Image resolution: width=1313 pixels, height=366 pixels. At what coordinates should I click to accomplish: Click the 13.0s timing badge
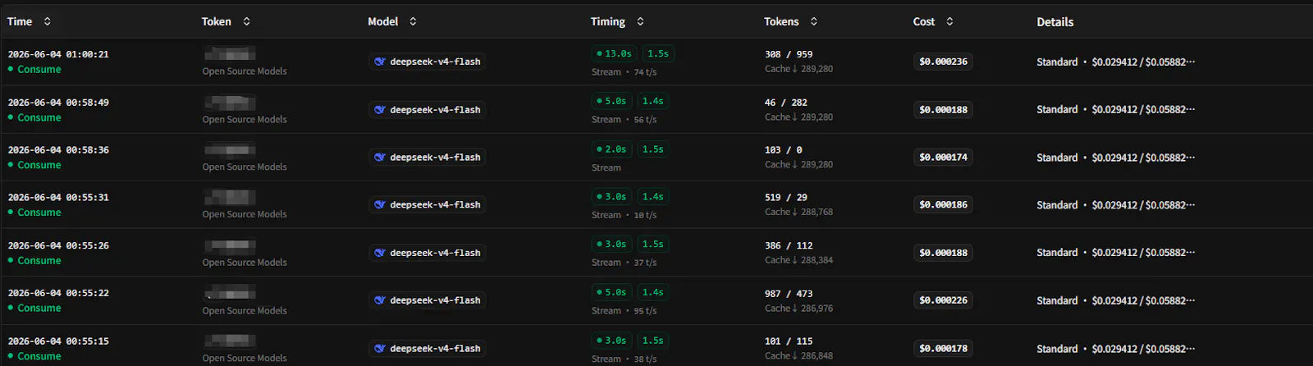tap(614, 53)
